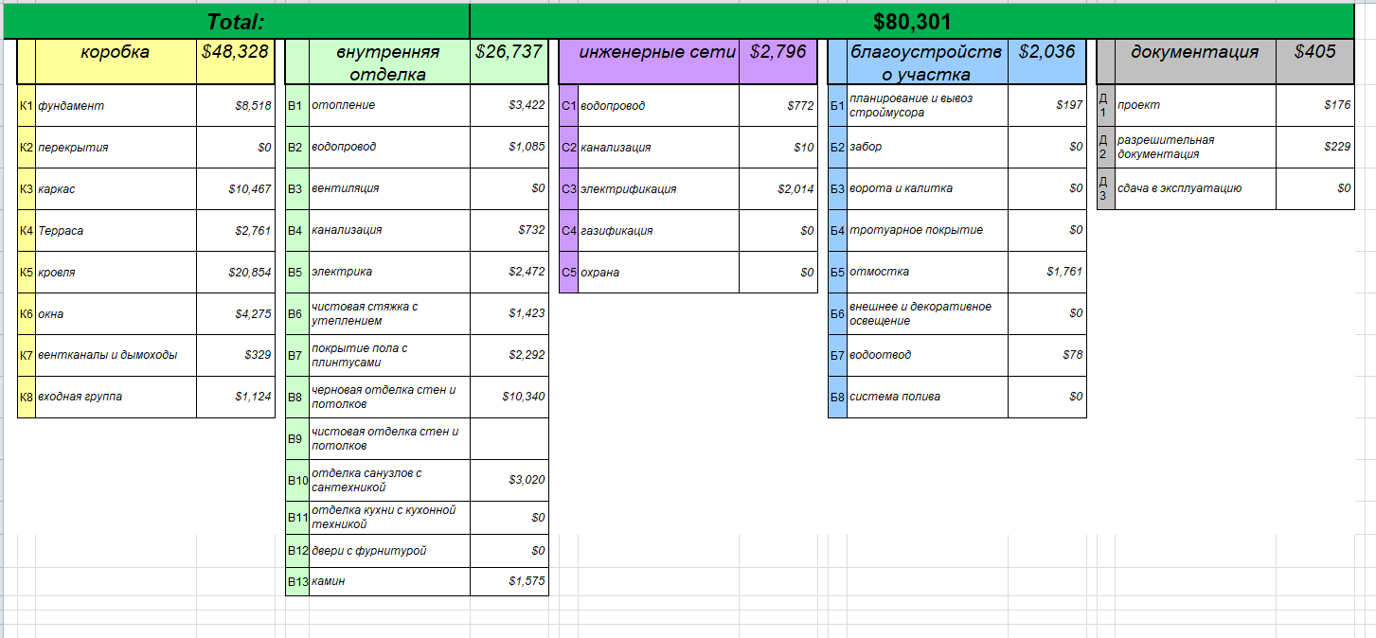The image size is (1376, 638).
Task: Click the $3,020 amount cell
Action: point(509,481)
